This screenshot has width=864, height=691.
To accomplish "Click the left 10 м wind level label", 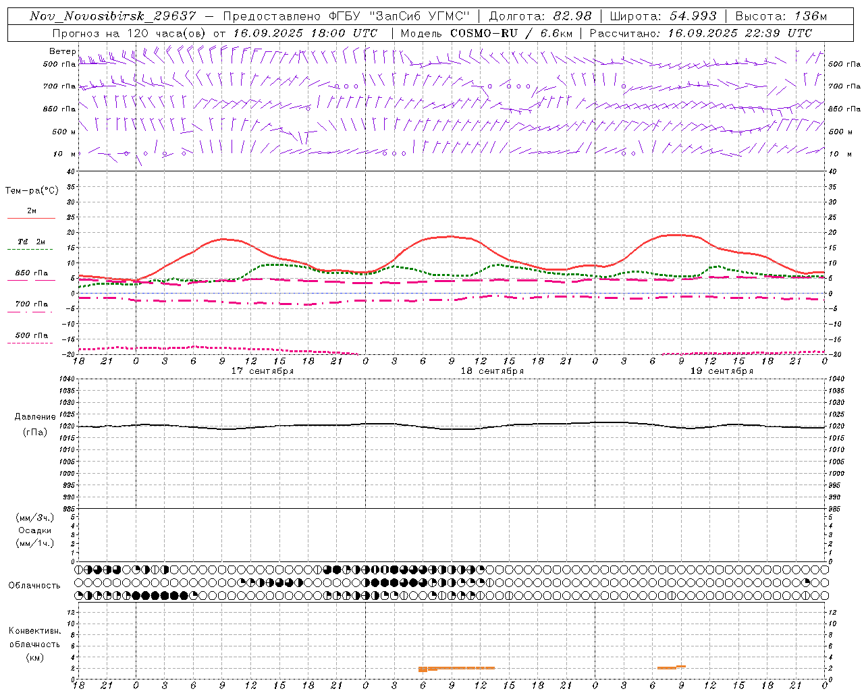I will pyautogui.click(x=65, y=154).
